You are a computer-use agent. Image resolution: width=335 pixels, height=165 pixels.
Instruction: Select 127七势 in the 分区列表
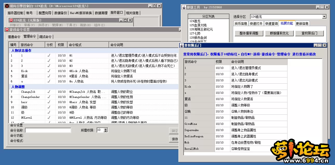(x=195, y=33)
